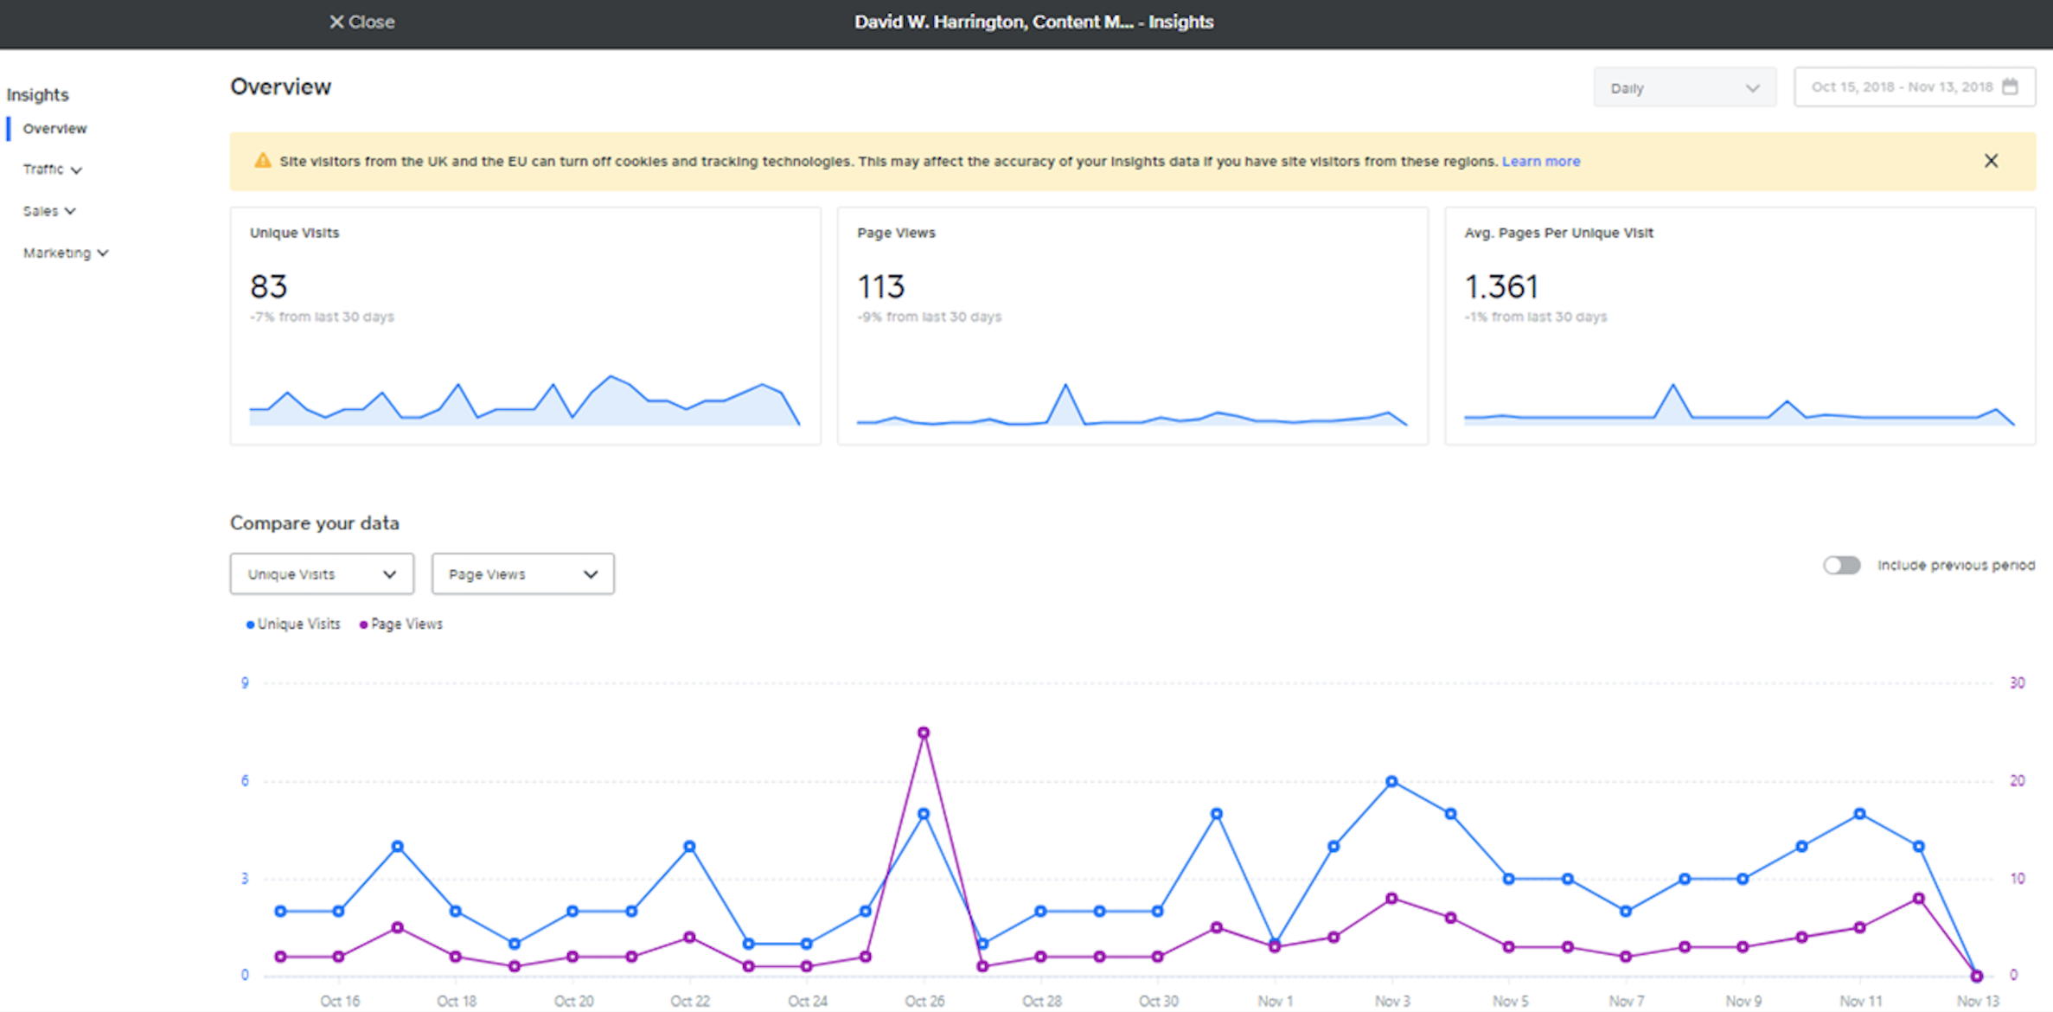
Task: Click the Compare your data heading
Action: click(x=314, y=522)
